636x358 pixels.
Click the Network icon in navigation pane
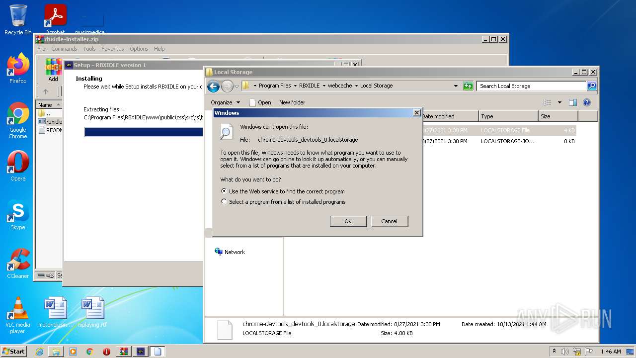point(219,252)
